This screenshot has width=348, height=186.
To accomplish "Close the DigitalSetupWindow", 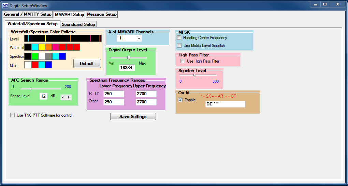I will coord(337,4).
